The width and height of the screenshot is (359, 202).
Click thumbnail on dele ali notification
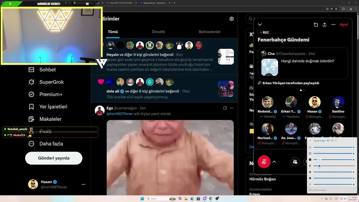pos(226,89)
